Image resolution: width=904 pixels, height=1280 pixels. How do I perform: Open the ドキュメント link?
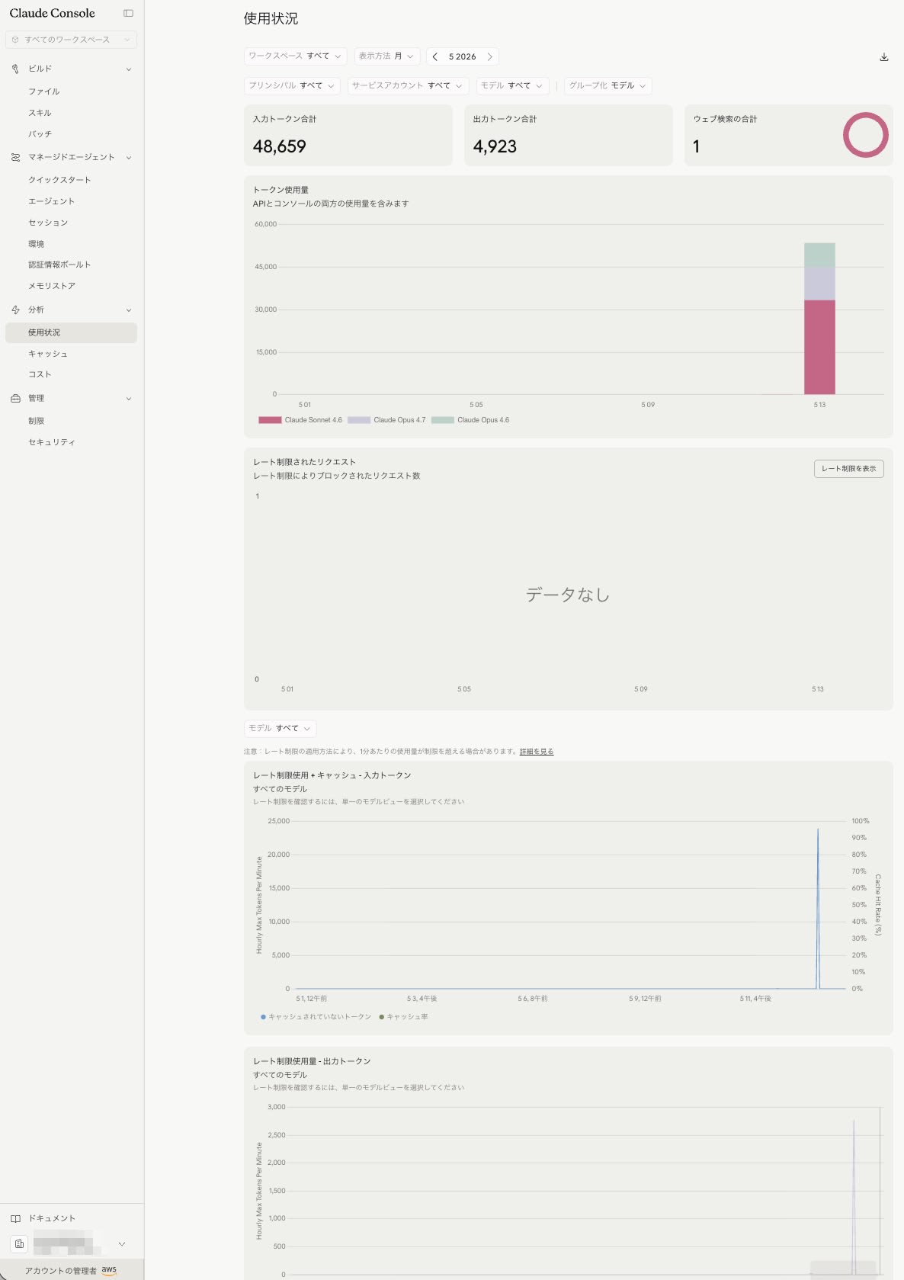52,1218
